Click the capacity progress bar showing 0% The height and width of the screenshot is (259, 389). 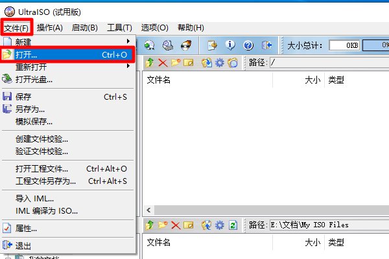pos(376,45)
